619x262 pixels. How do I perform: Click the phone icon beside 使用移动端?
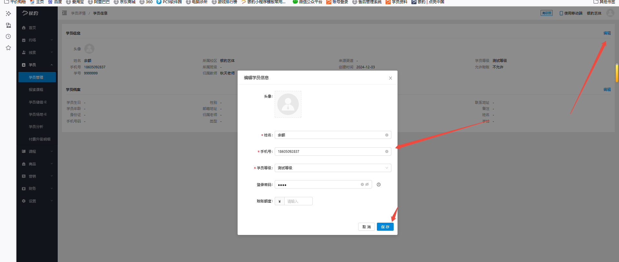pyautogui.click(x=561, y=13)
